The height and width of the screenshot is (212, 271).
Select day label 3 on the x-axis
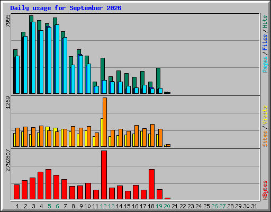[33, 206]
